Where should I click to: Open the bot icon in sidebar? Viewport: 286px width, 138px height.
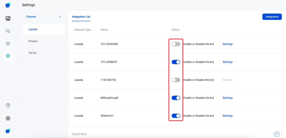tap(8, 44)
